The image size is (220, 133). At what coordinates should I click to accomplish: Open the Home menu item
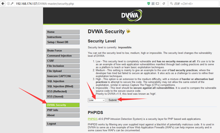(63, 32)
